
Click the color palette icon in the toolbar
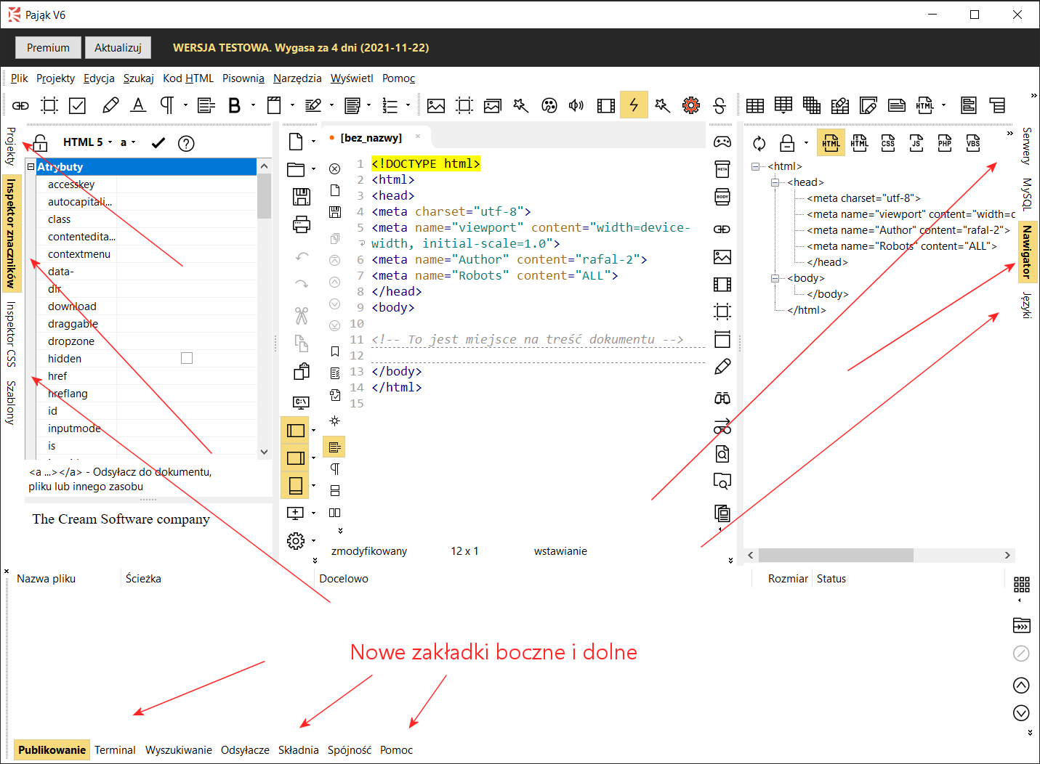tap(549, 105)
